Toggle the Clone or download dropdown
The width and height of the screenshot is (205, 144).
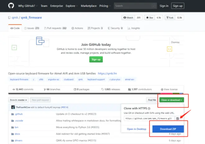(x=171, y=100)
